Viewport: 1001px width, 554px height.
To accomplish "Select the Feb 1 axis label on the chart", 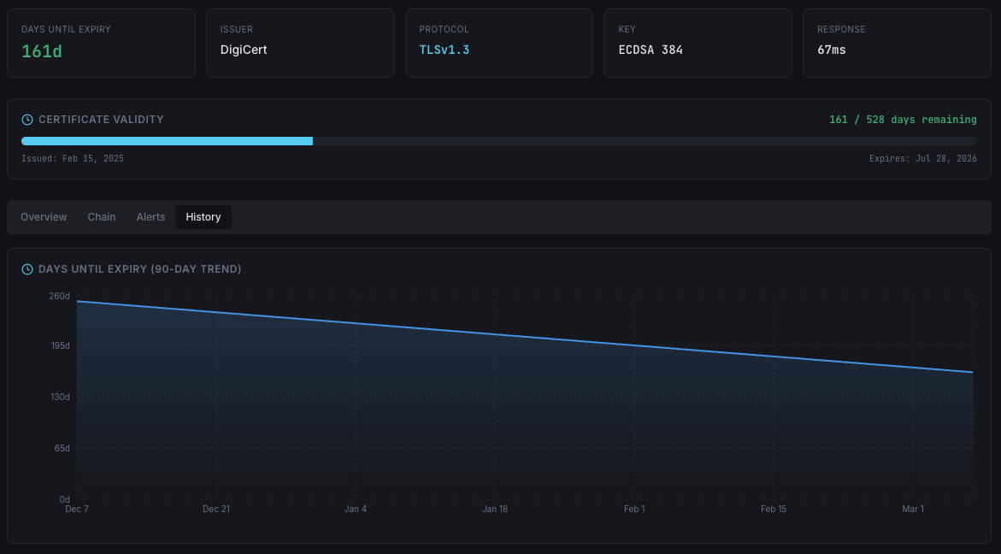I will pyautogui.click(x=634, y=508).
